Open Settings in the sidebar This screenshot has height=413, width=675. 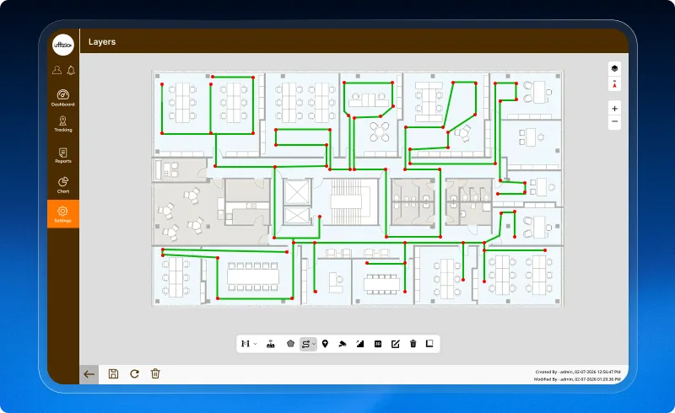click(62, 214)
